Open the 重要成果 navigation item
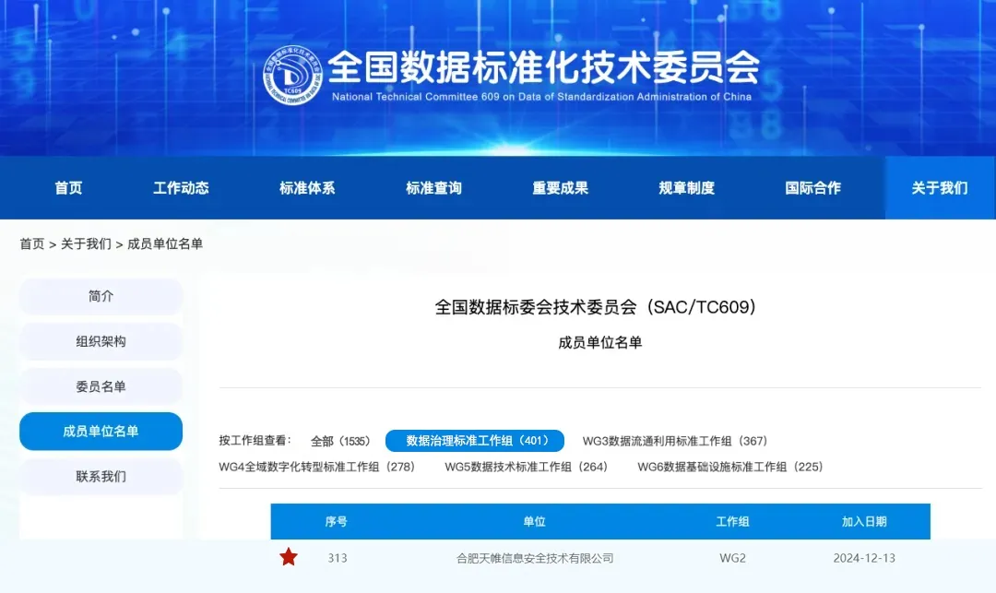Image resolution: width=996 pixels, height=593 pixels. click(x=560, y=188)
